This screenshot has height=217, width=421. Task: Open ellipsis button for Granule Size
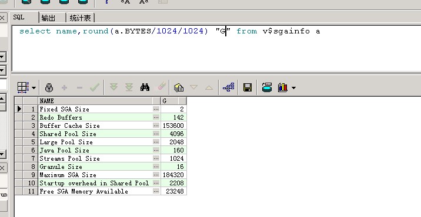click(x=156, y=167)
